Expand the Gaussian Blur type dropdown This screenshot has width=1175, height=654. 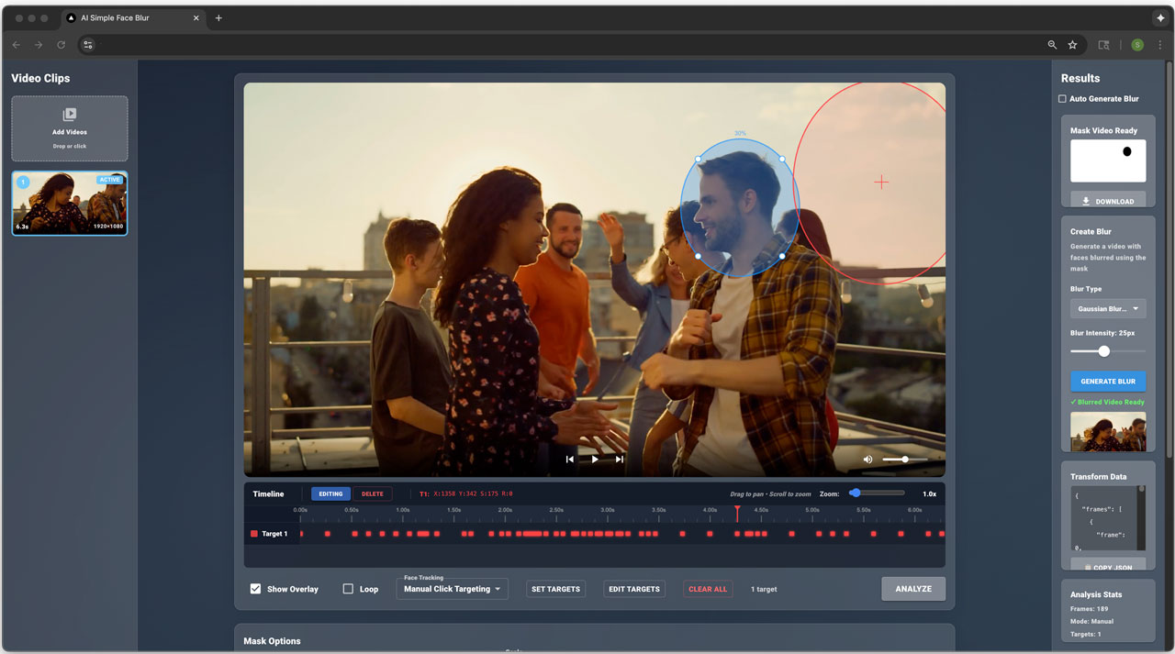1108,309
